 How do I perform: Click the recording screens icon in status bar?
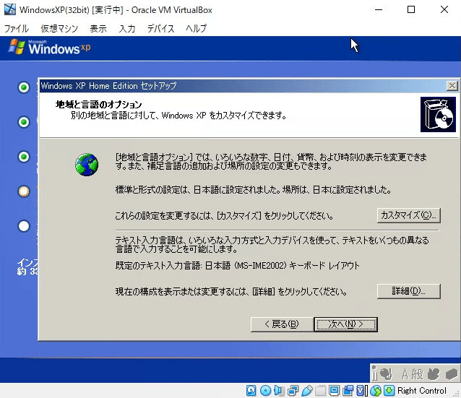(348, 390)
